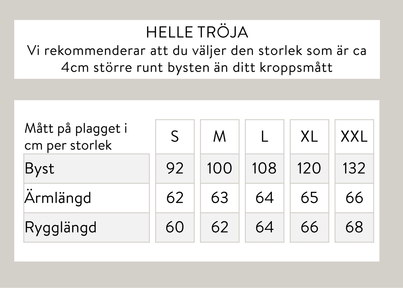Screen dimensions: 403x288
Task: Click Rygglängd value 60 for size S
Action: [x=175, y=227]
